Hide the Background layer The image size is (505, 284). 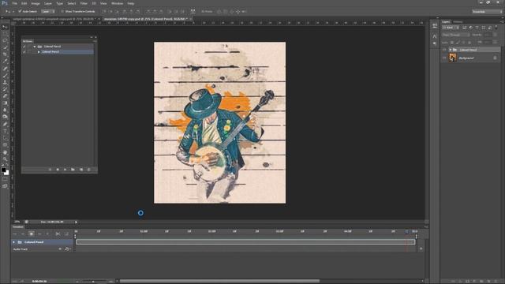click(x=444, y=58)
